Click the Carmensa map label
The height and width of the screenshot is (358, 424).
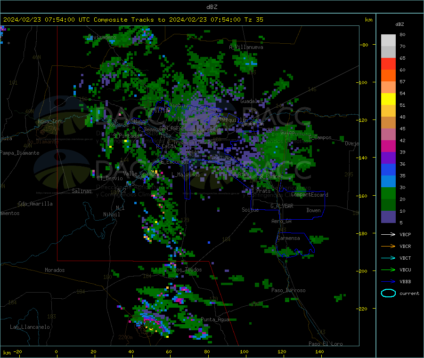(288, 238)
